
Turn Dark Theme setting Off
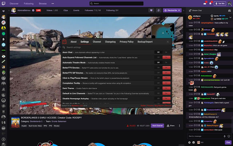click(158, 88)
